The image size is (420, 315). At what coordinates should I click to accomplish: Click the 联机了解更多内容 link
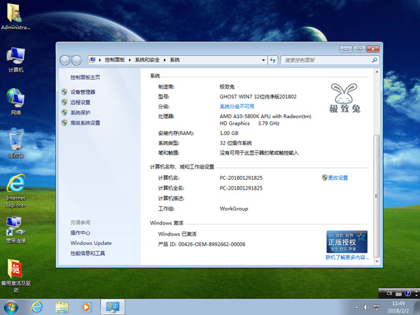(347, 257)
